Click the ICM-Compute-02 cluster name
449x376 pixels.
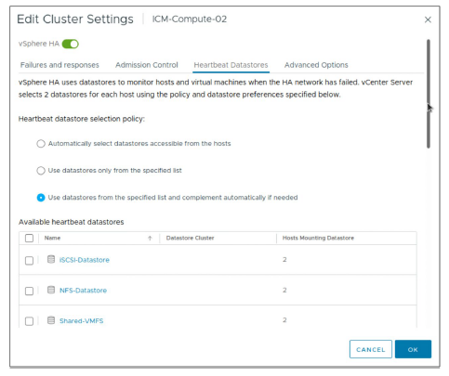[190, 19]
